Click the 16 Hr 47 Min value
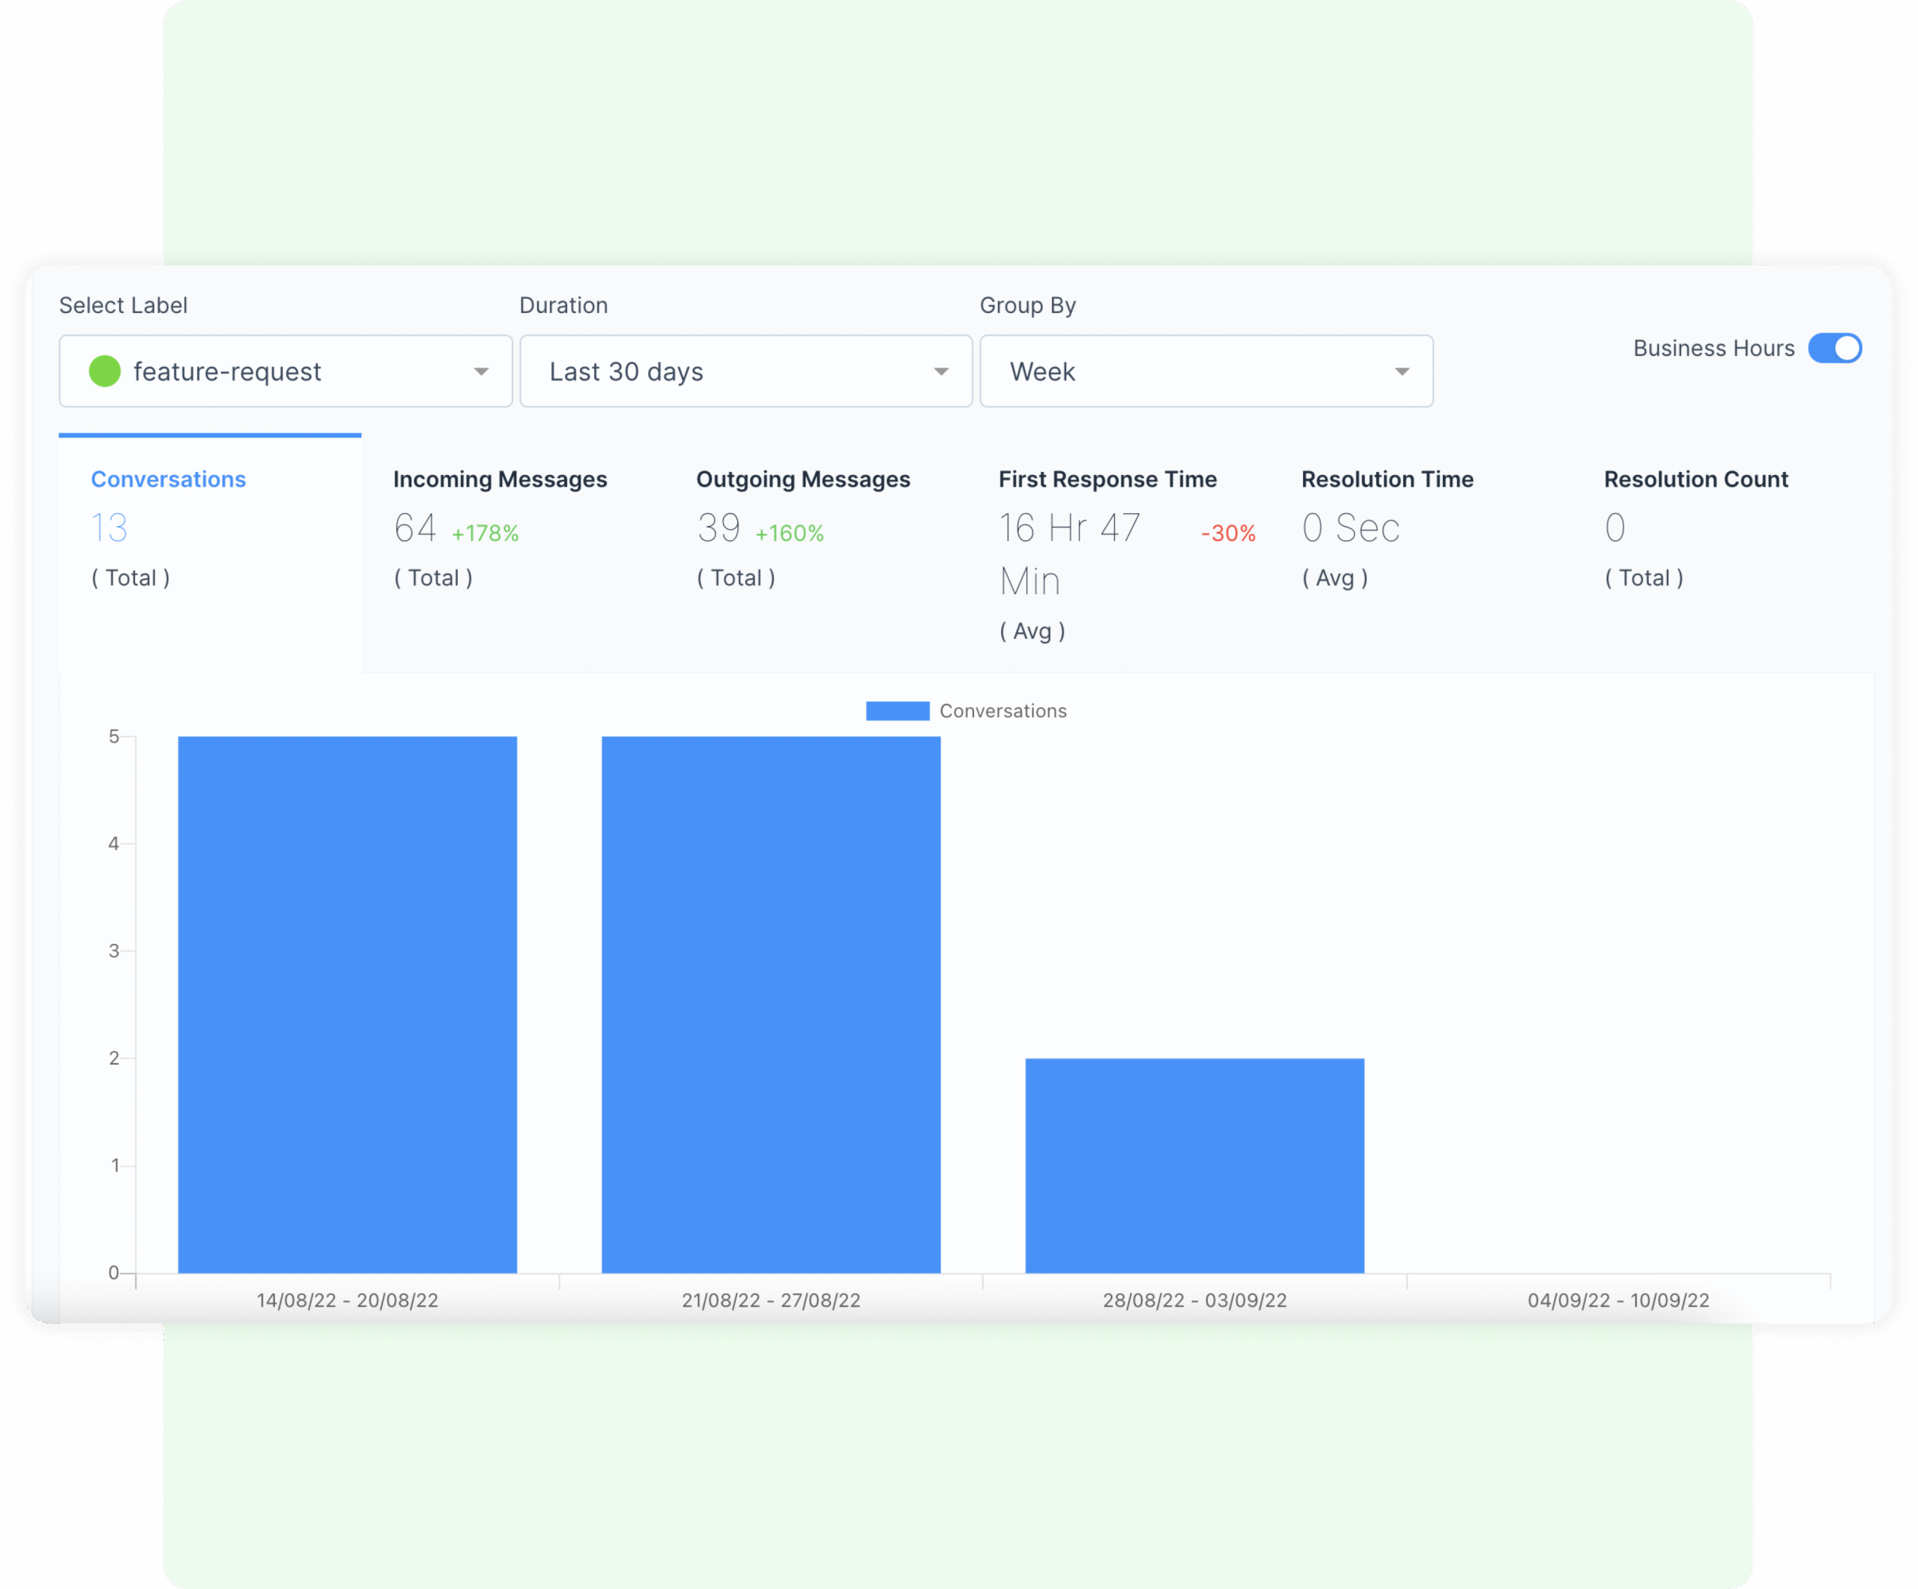The image size is (1918, 1589). click(1070, 554)
